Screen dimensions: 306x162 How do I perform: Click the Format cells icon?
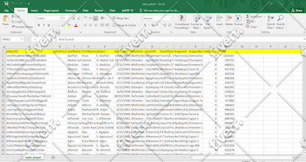tap(238, 19)
